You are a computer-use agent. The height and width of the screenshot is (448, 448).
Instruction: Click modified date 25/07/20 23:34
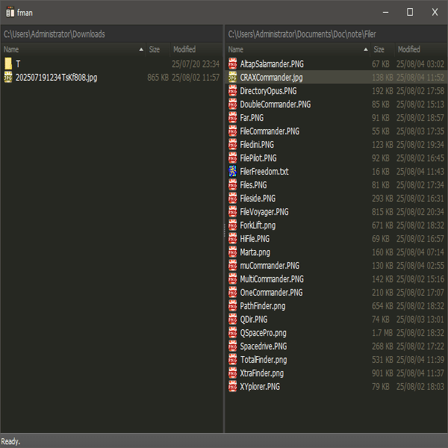tap(196, 64)
